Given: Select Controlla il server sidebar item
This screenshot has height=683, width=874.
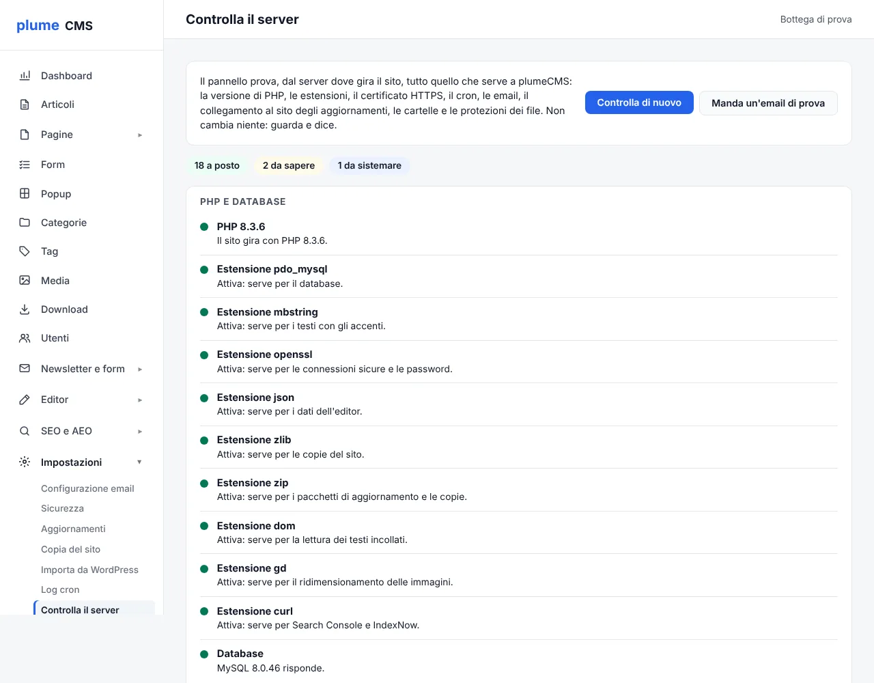Looking at the screenshot, I should [94, 609].
